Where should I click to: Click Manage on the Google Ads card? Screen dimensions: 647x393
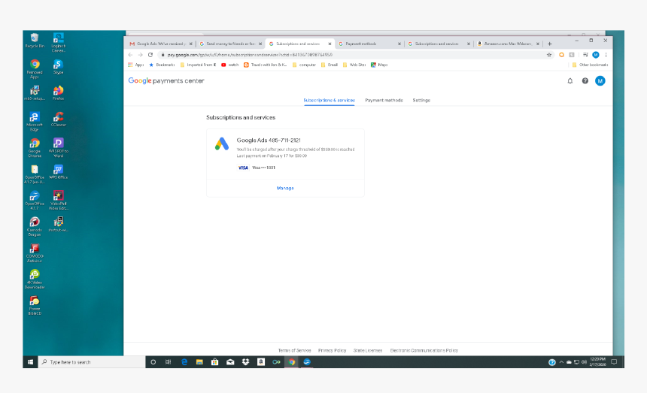click(x=285, y=188)
